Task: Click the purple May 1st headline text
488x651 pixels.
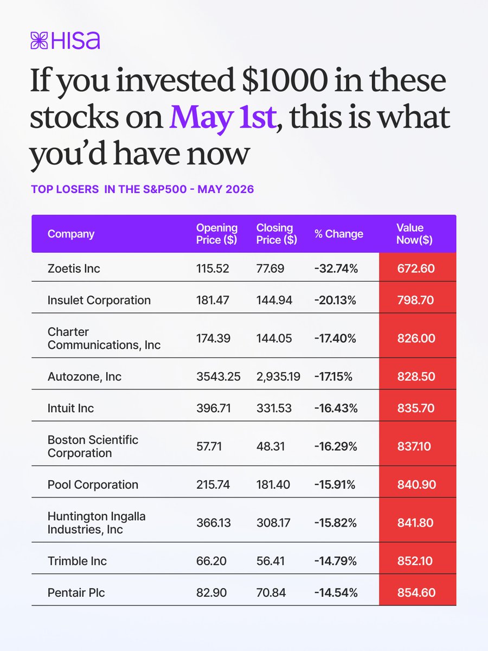Action: 223,117
